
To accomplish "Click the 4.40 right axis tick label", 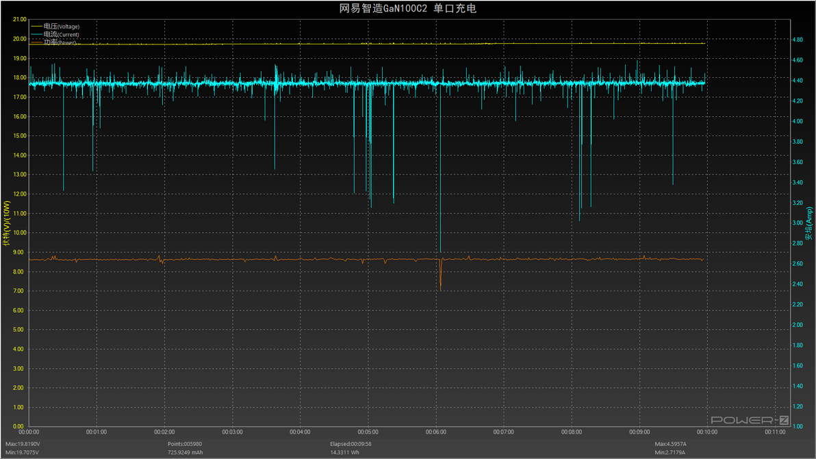I will 798,81.
